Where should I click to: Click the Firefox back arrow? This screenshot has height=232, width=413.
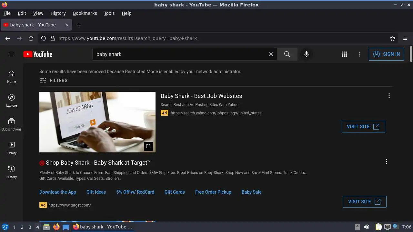pos(8,38)
